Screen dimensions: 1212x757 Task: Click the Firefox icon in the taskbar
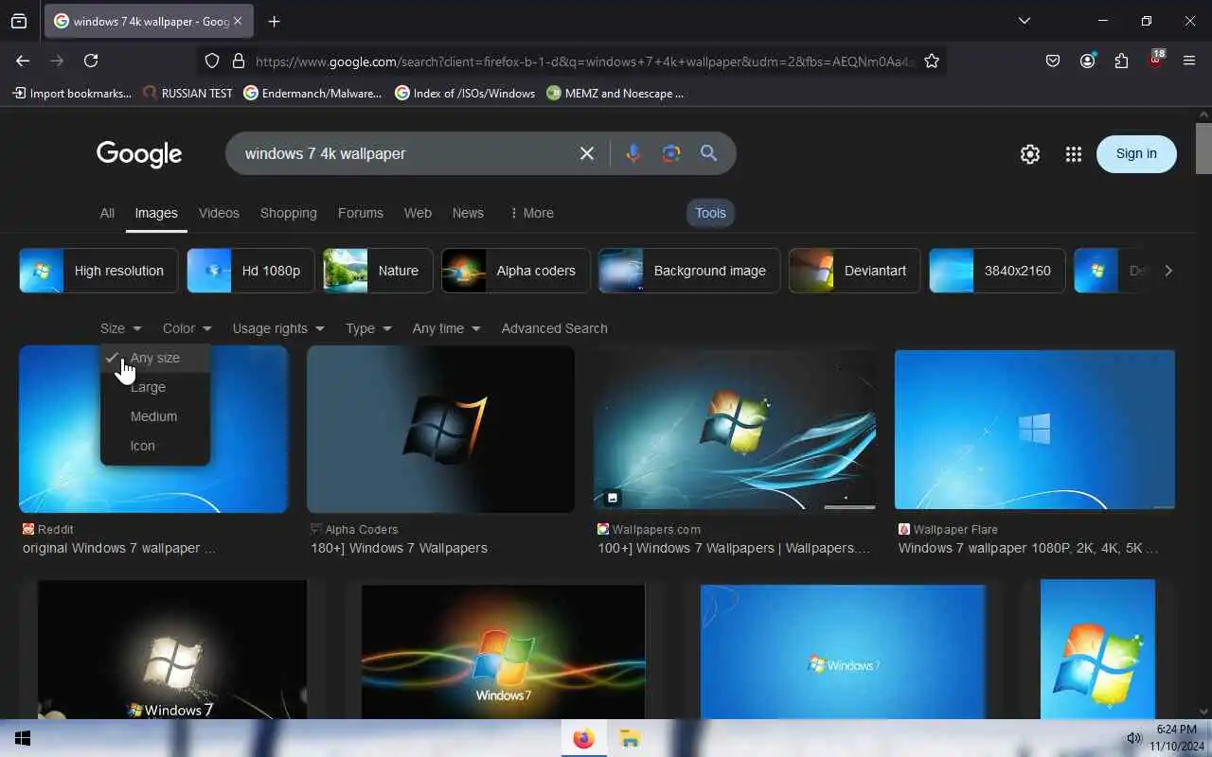pos(583,738)
